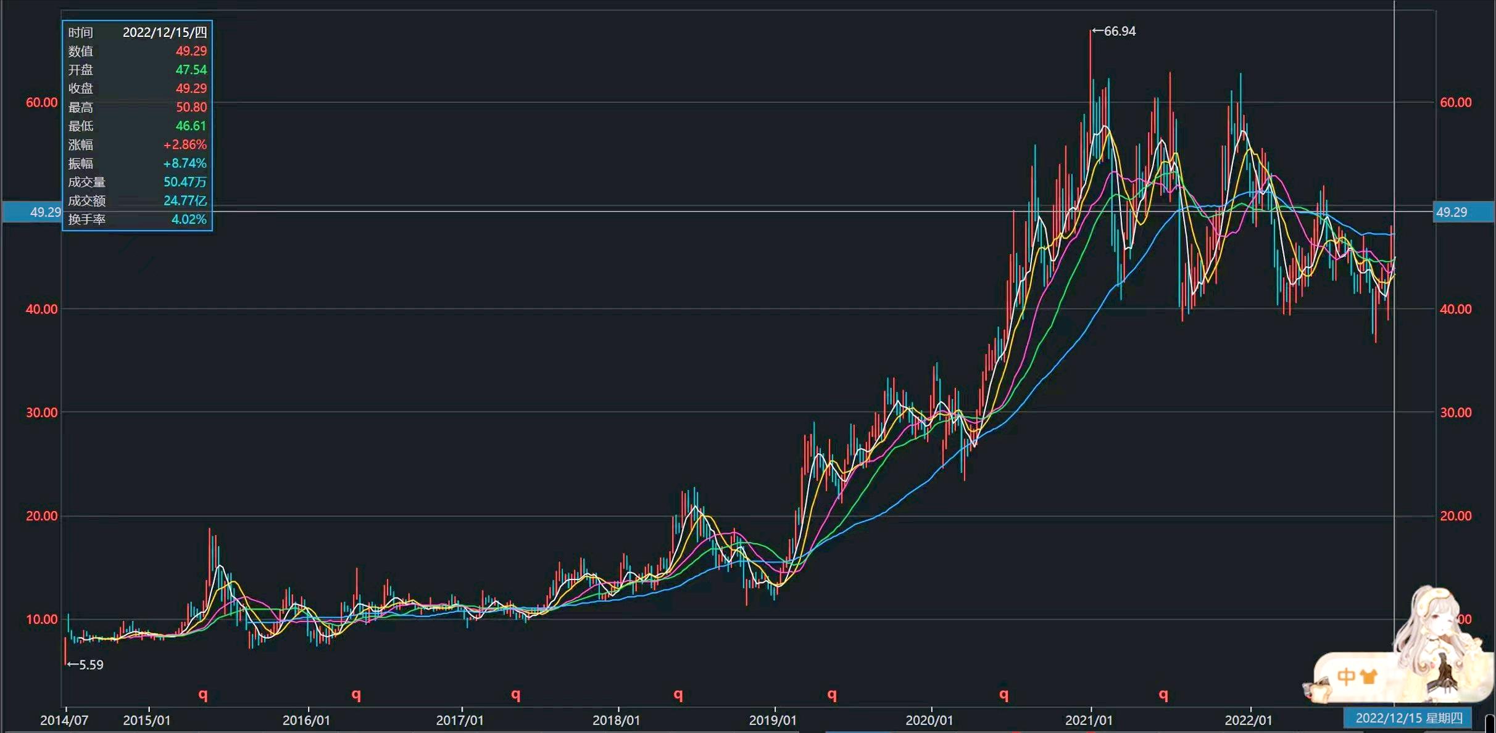Click the red q marker after 2015/01
This screenshot has height=733, width=1496.
click(203, 695)
